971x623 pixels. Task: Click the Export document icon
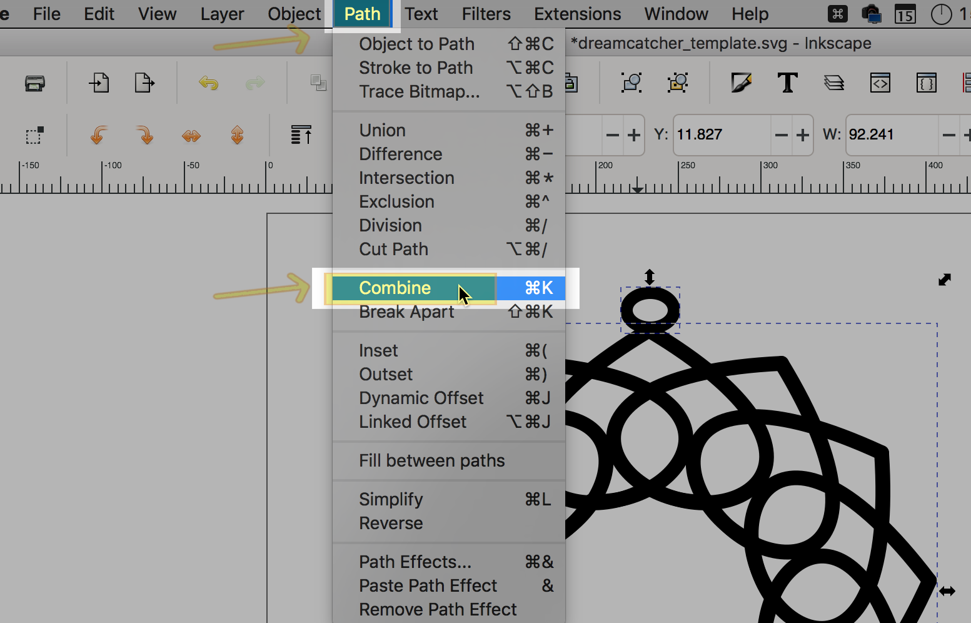click(144, 83)
